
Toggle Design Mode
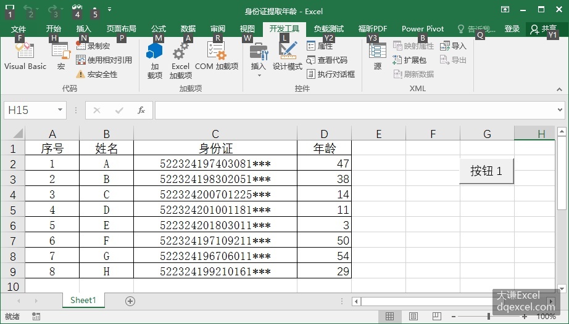coord(288,56)
